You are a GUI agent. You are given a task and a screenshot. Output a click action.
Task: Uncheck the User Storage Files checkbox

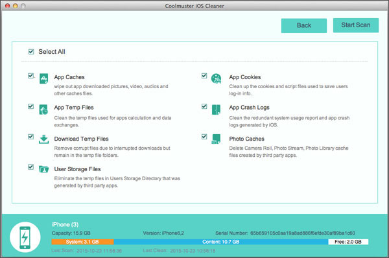[30, 167]
